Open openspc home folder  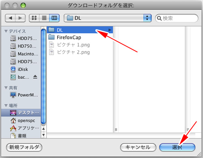(x=26, y=120)
